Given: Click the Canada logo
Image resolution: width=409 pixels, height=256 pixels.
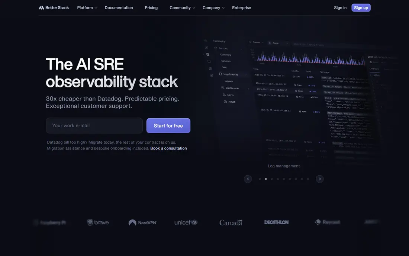Looking at the screenshot, I should coord(231,223).
